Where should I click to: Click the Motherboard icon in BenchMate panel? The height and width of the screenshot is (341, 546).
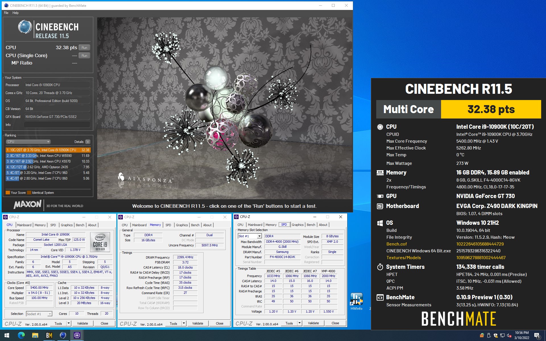pyautogui.click(x=380, y=206)
